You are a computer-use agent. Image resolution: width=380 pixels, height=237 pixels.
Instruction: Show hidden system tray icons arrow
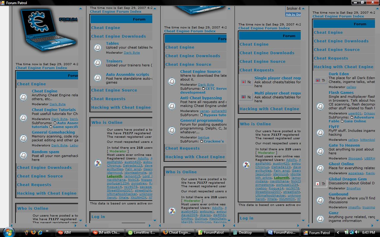click(x=338, y=233)
